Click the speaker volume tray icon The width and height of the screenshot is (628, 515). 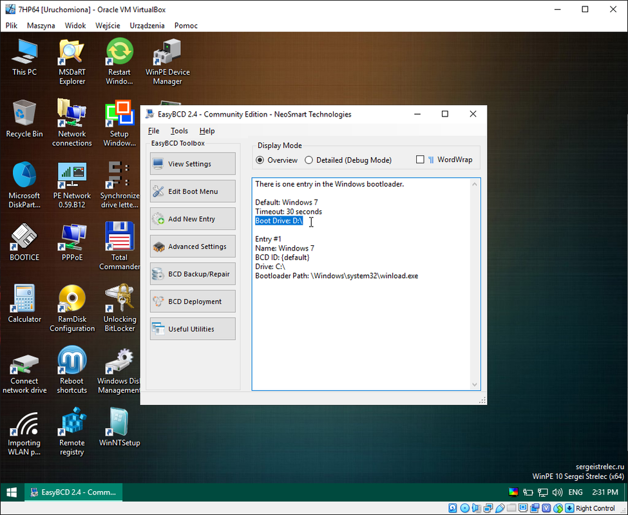tap(558, 492)
